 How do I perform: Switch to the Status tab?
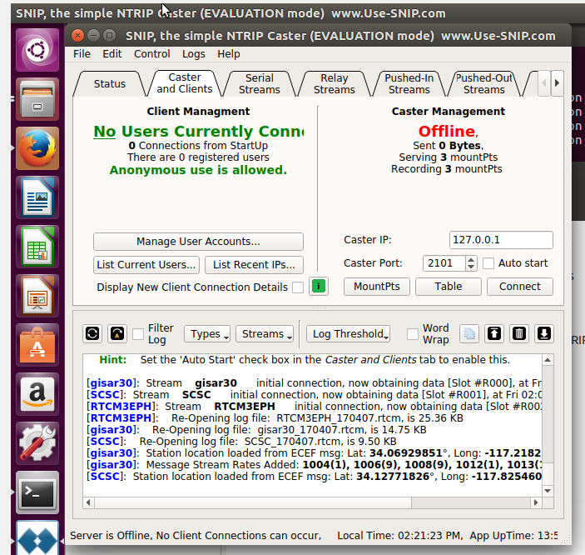pyautogui.click(x=109, y=83)
